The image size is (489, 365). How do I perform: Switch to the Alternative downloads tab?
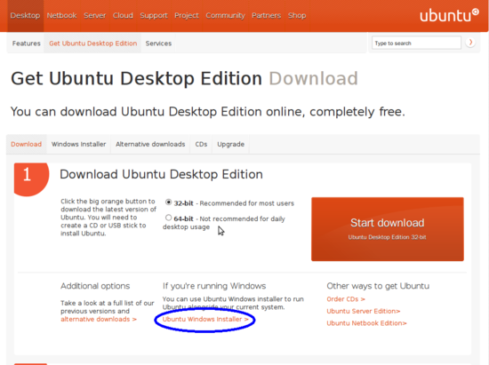point(150,144)
